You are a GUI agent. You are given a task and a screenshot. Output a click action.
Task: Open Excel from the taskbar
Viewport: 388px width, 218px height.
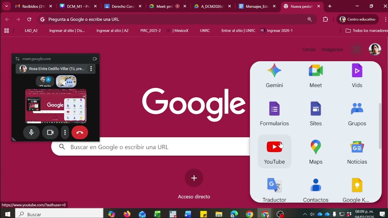pos(157,214)
